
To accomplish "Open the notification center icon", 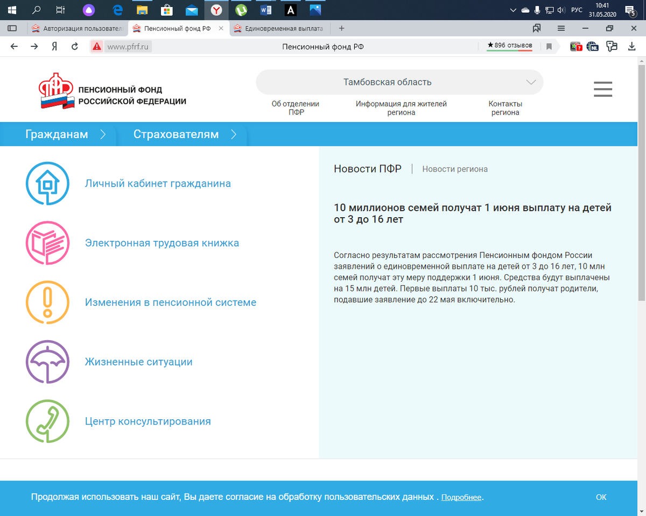I will [x=631, y=10].
